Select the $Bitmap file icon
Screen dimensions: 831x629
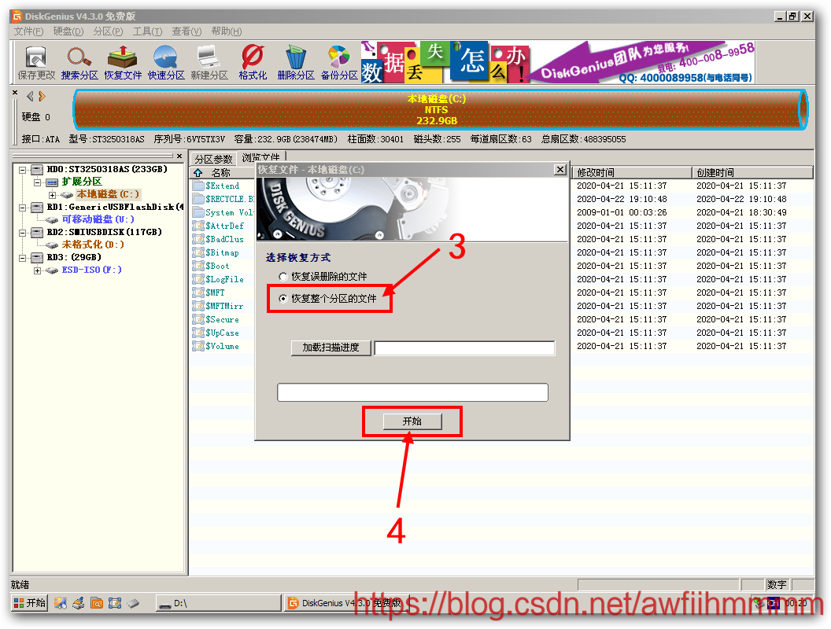point(198,252)
